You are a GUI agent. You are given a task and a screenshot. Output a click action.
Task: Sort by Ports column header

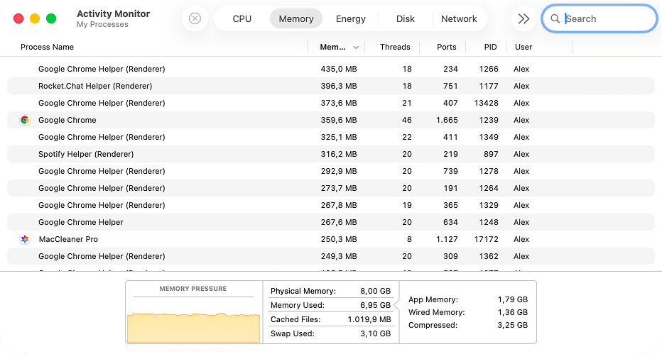pyautogui.click(x=447, y=48)
